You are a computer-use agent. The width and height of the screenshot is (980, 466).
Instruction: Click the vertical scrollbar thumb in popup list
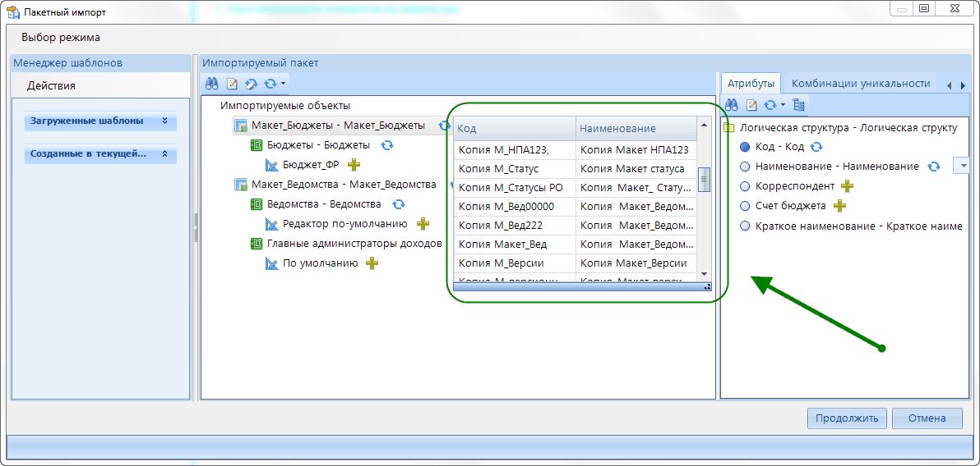pyautogui.click(x=703, y=179)
